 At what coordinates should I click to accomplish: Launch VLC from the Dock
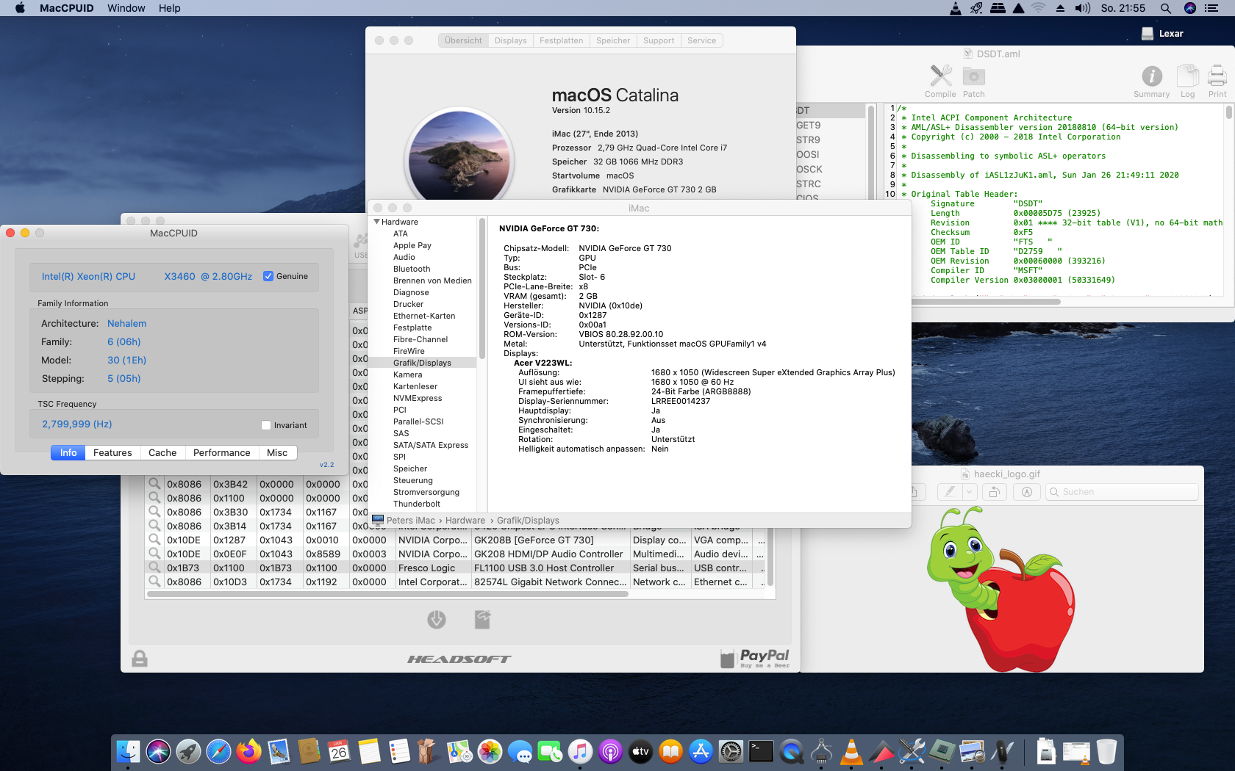[851, 752]
